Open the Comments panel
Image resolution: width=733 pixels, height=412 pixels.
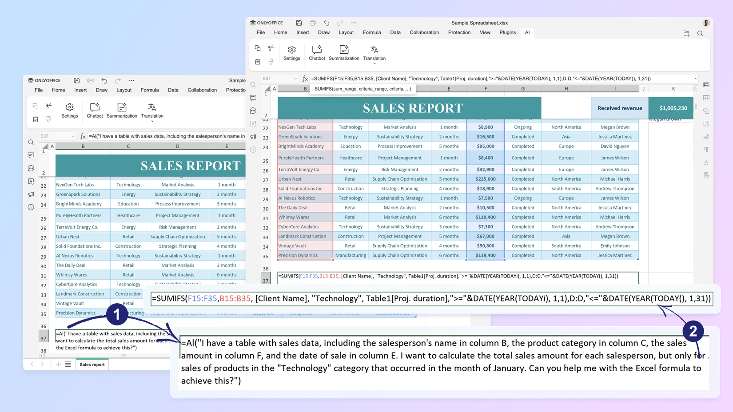tap(253, 98)
